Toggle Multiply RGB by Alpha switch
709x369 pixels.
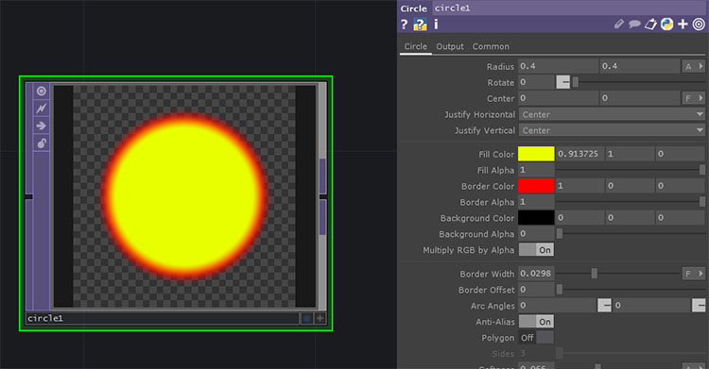point(536,250)
